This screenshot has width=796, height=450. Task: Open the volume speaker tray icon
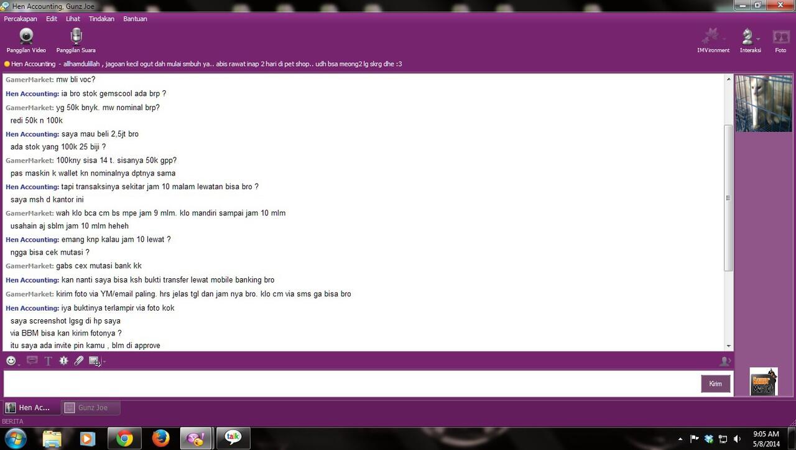point(737,439)
